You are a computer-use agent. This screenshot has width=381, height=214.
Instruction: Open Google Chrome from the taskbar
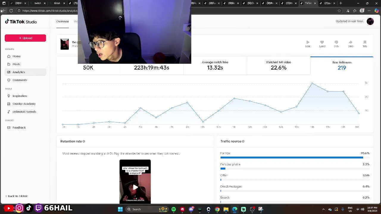[x=217, y=209]
